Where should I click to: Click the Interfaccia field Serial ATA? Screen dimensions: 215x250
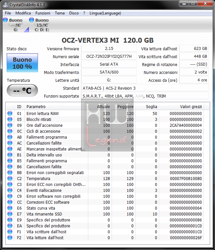pos(109,64)
